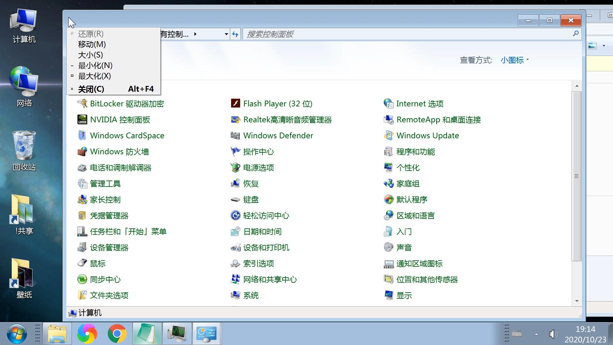
Task: Select 移动(M) from the window menu
Action: click(x=91, y=44)
